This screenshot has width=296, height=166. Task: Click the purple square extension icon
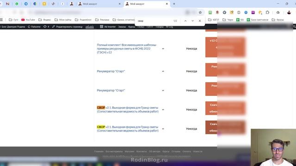click(253, 12)
